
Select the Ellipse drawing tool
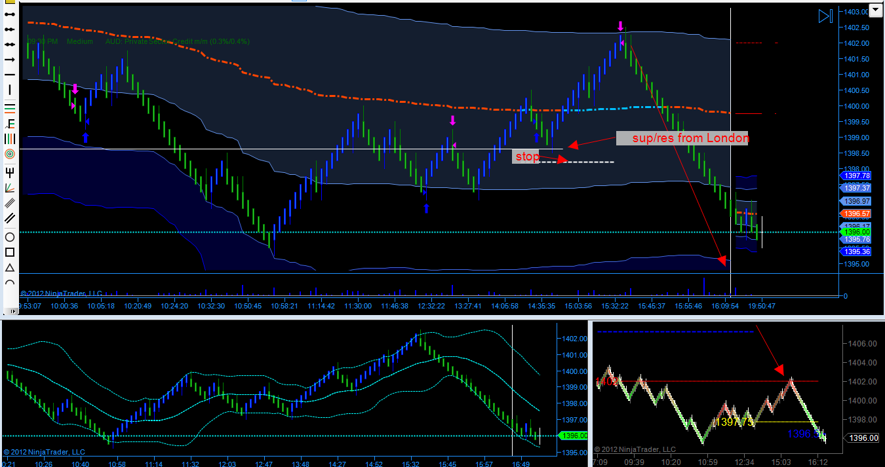(x=10, y=236)
